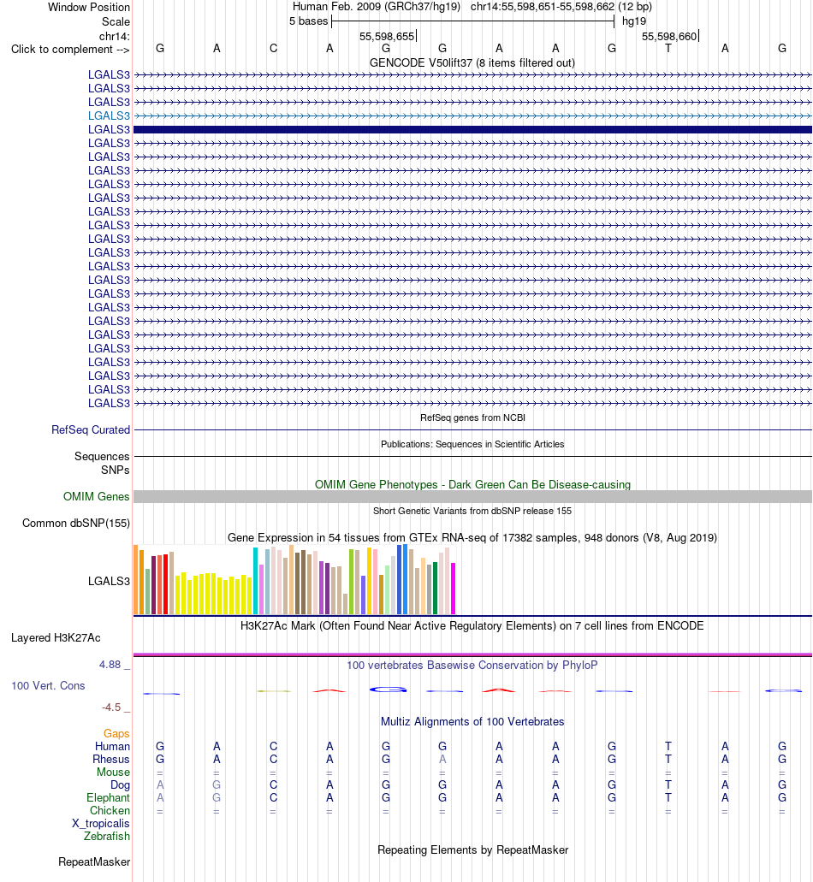Image resolution: width=813 pixels, height=882 pixels.
Task: Click the 4.88 upper PhyloP scale value
Action: (110, 665)
